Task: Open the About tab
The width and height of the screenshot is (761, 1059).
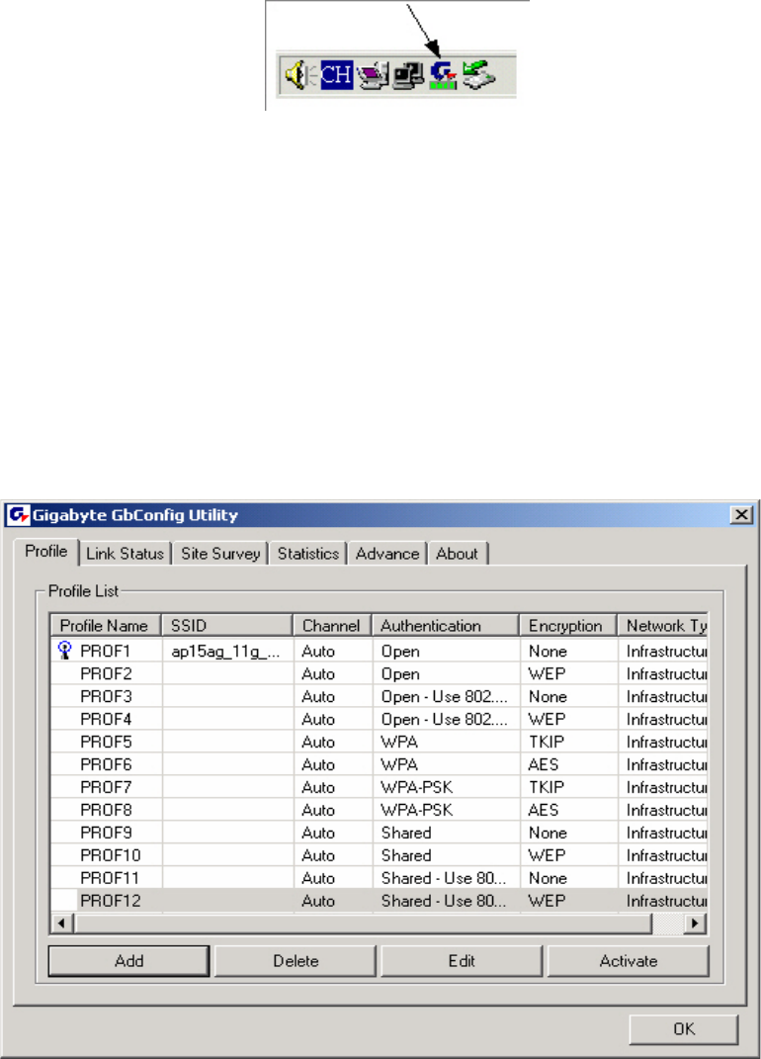Action: point(458,553)
